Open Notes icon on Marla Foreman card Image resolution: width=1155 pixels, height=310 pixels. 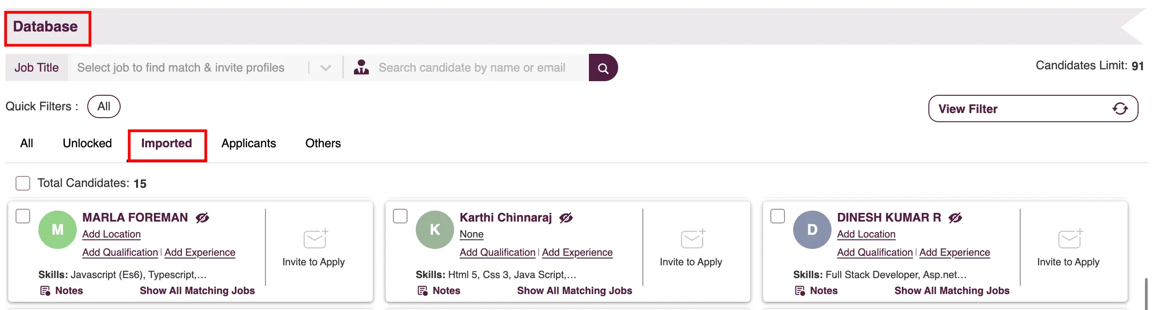(x=45, y=291)
